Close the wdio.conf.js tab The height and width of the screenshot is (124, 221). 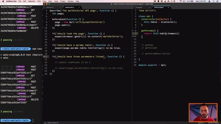tap(60, 7)
